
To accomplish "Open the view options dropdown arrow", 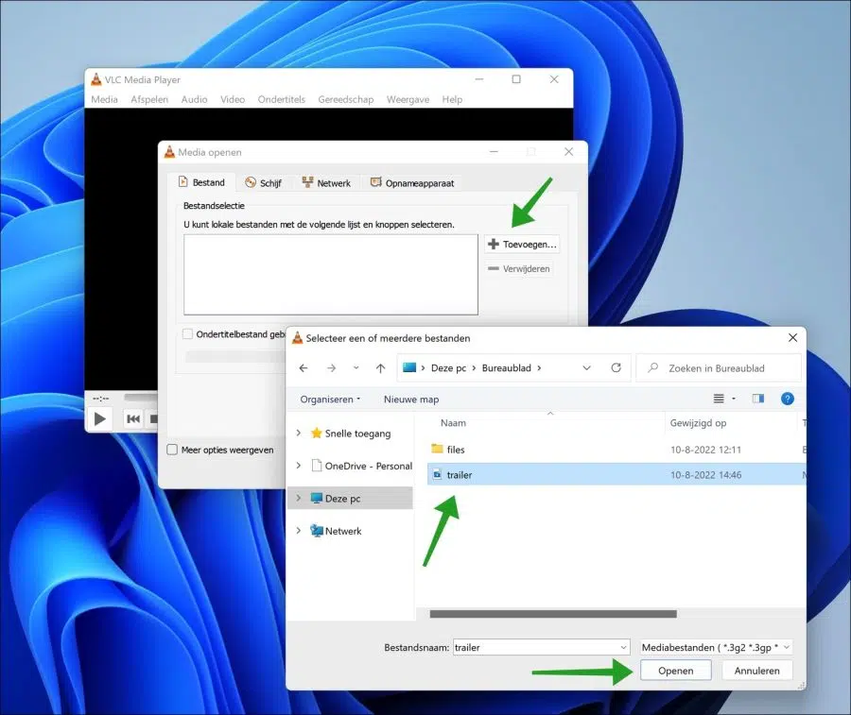I will pos(734,399).
